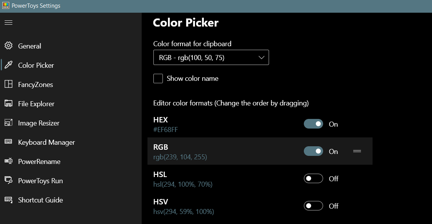The height and width of the screenshot is (224, 432).
Task: Check the Show color name checkbox
Action: point(158,78)
